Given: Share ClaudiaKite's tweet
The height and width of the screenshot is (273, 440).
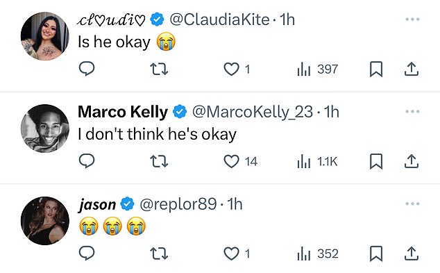Looking at the screenshot, I should [412, 69].
